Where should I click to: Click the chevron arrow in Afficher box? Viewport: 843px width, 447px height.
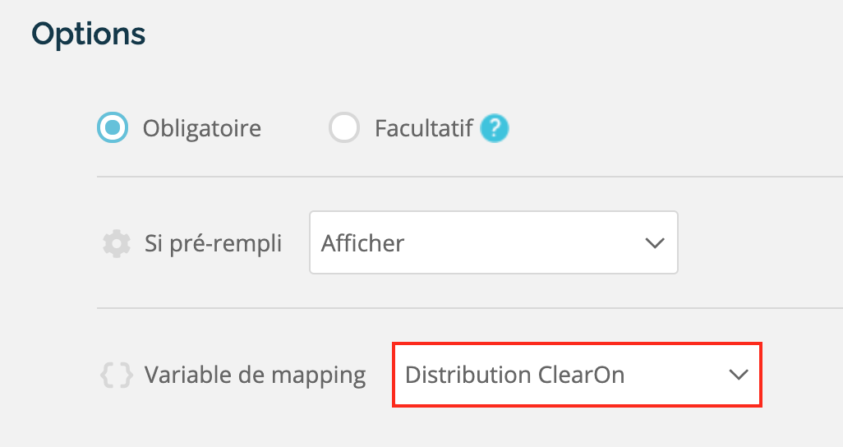pyautogui.click(x=654, y=243)
